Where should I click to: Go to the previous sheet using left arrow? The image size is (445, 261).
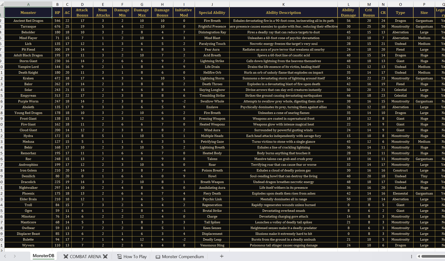[x=5, y=256]
